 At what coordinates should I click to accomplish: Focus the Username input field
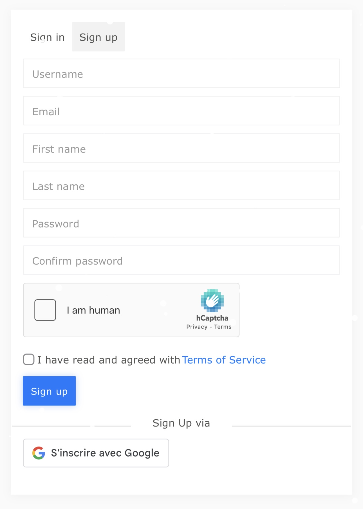(x=181, y=74)
